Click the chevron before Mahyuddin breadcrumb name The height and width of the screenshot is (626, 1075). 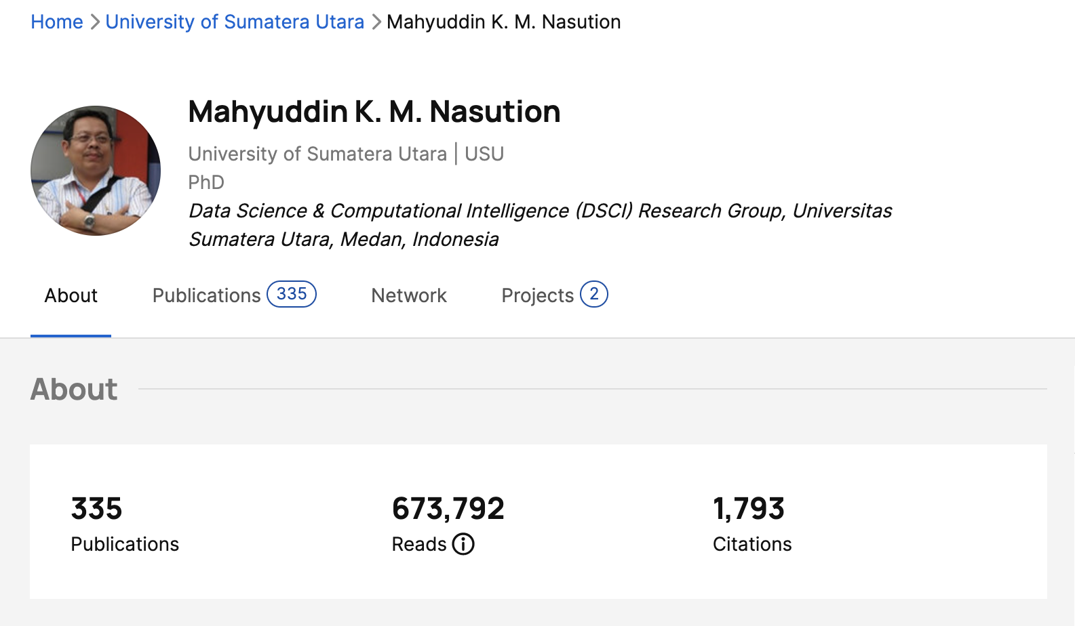coord(376,22)
